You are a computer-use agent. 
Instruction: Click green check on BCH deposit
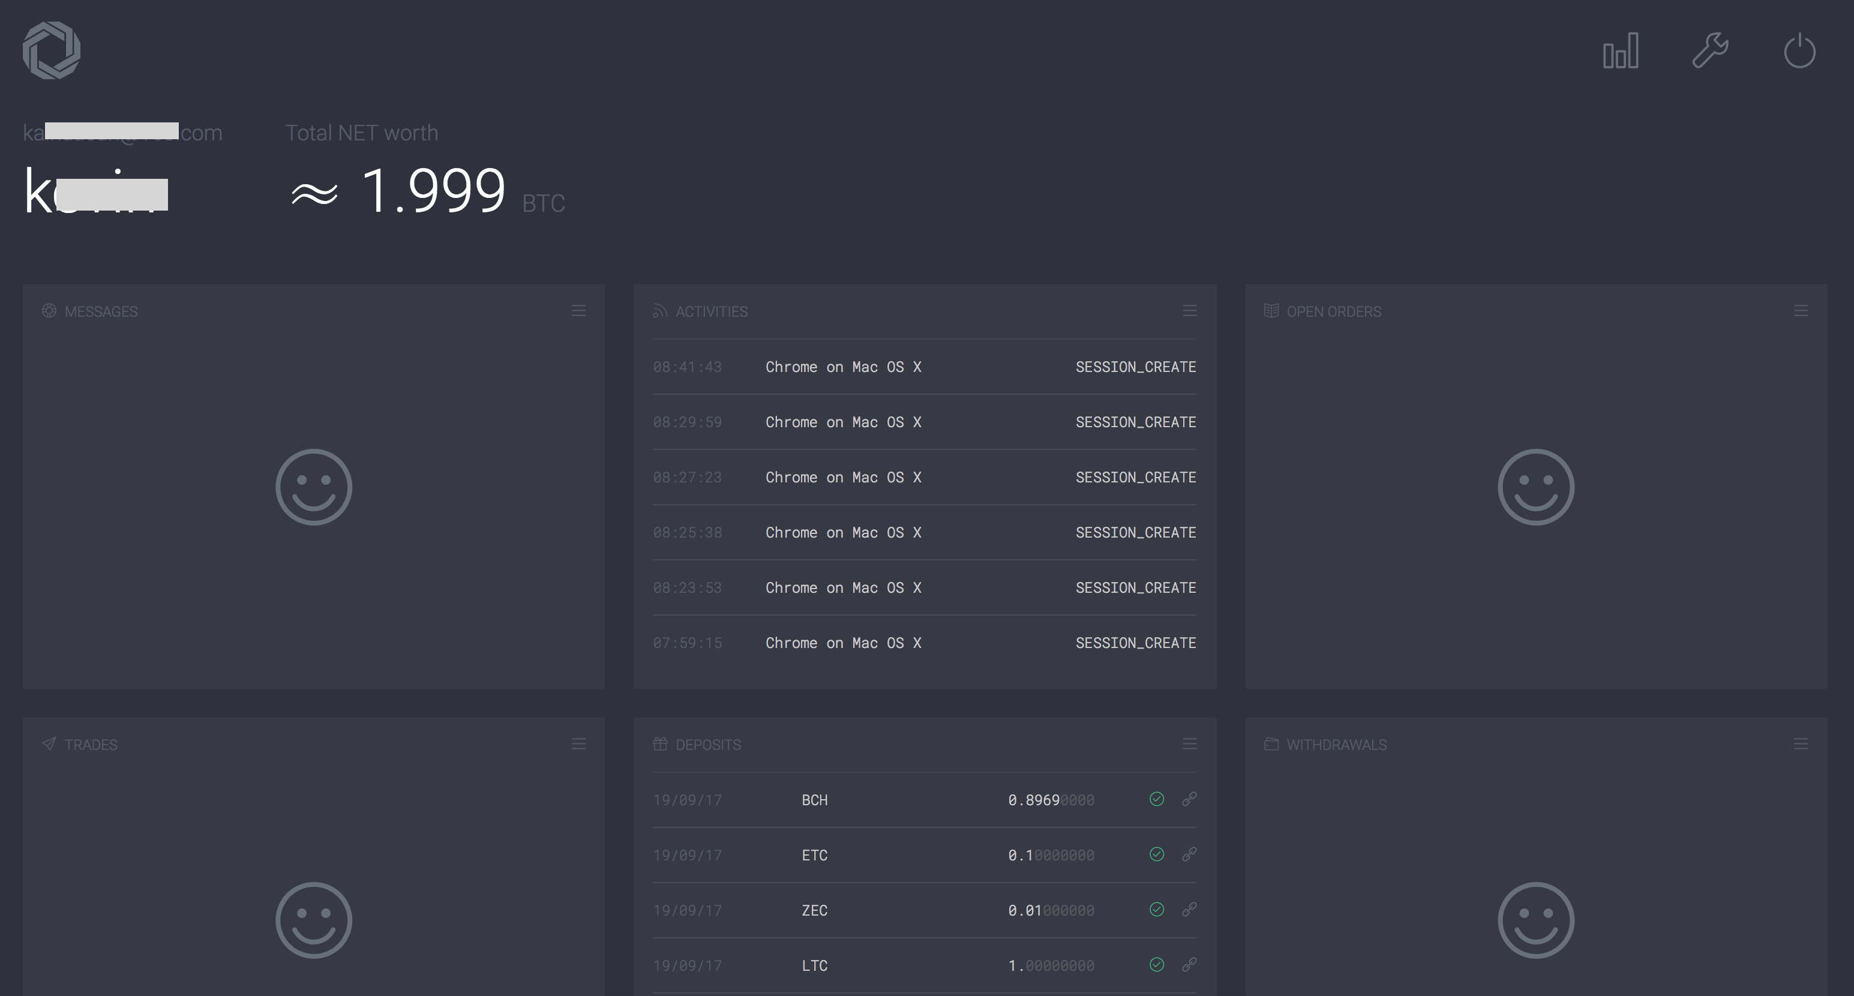(1157, 799)
